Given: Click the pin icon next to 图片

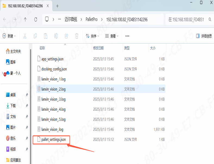Looking at the screenshot, I should [27, 127].
